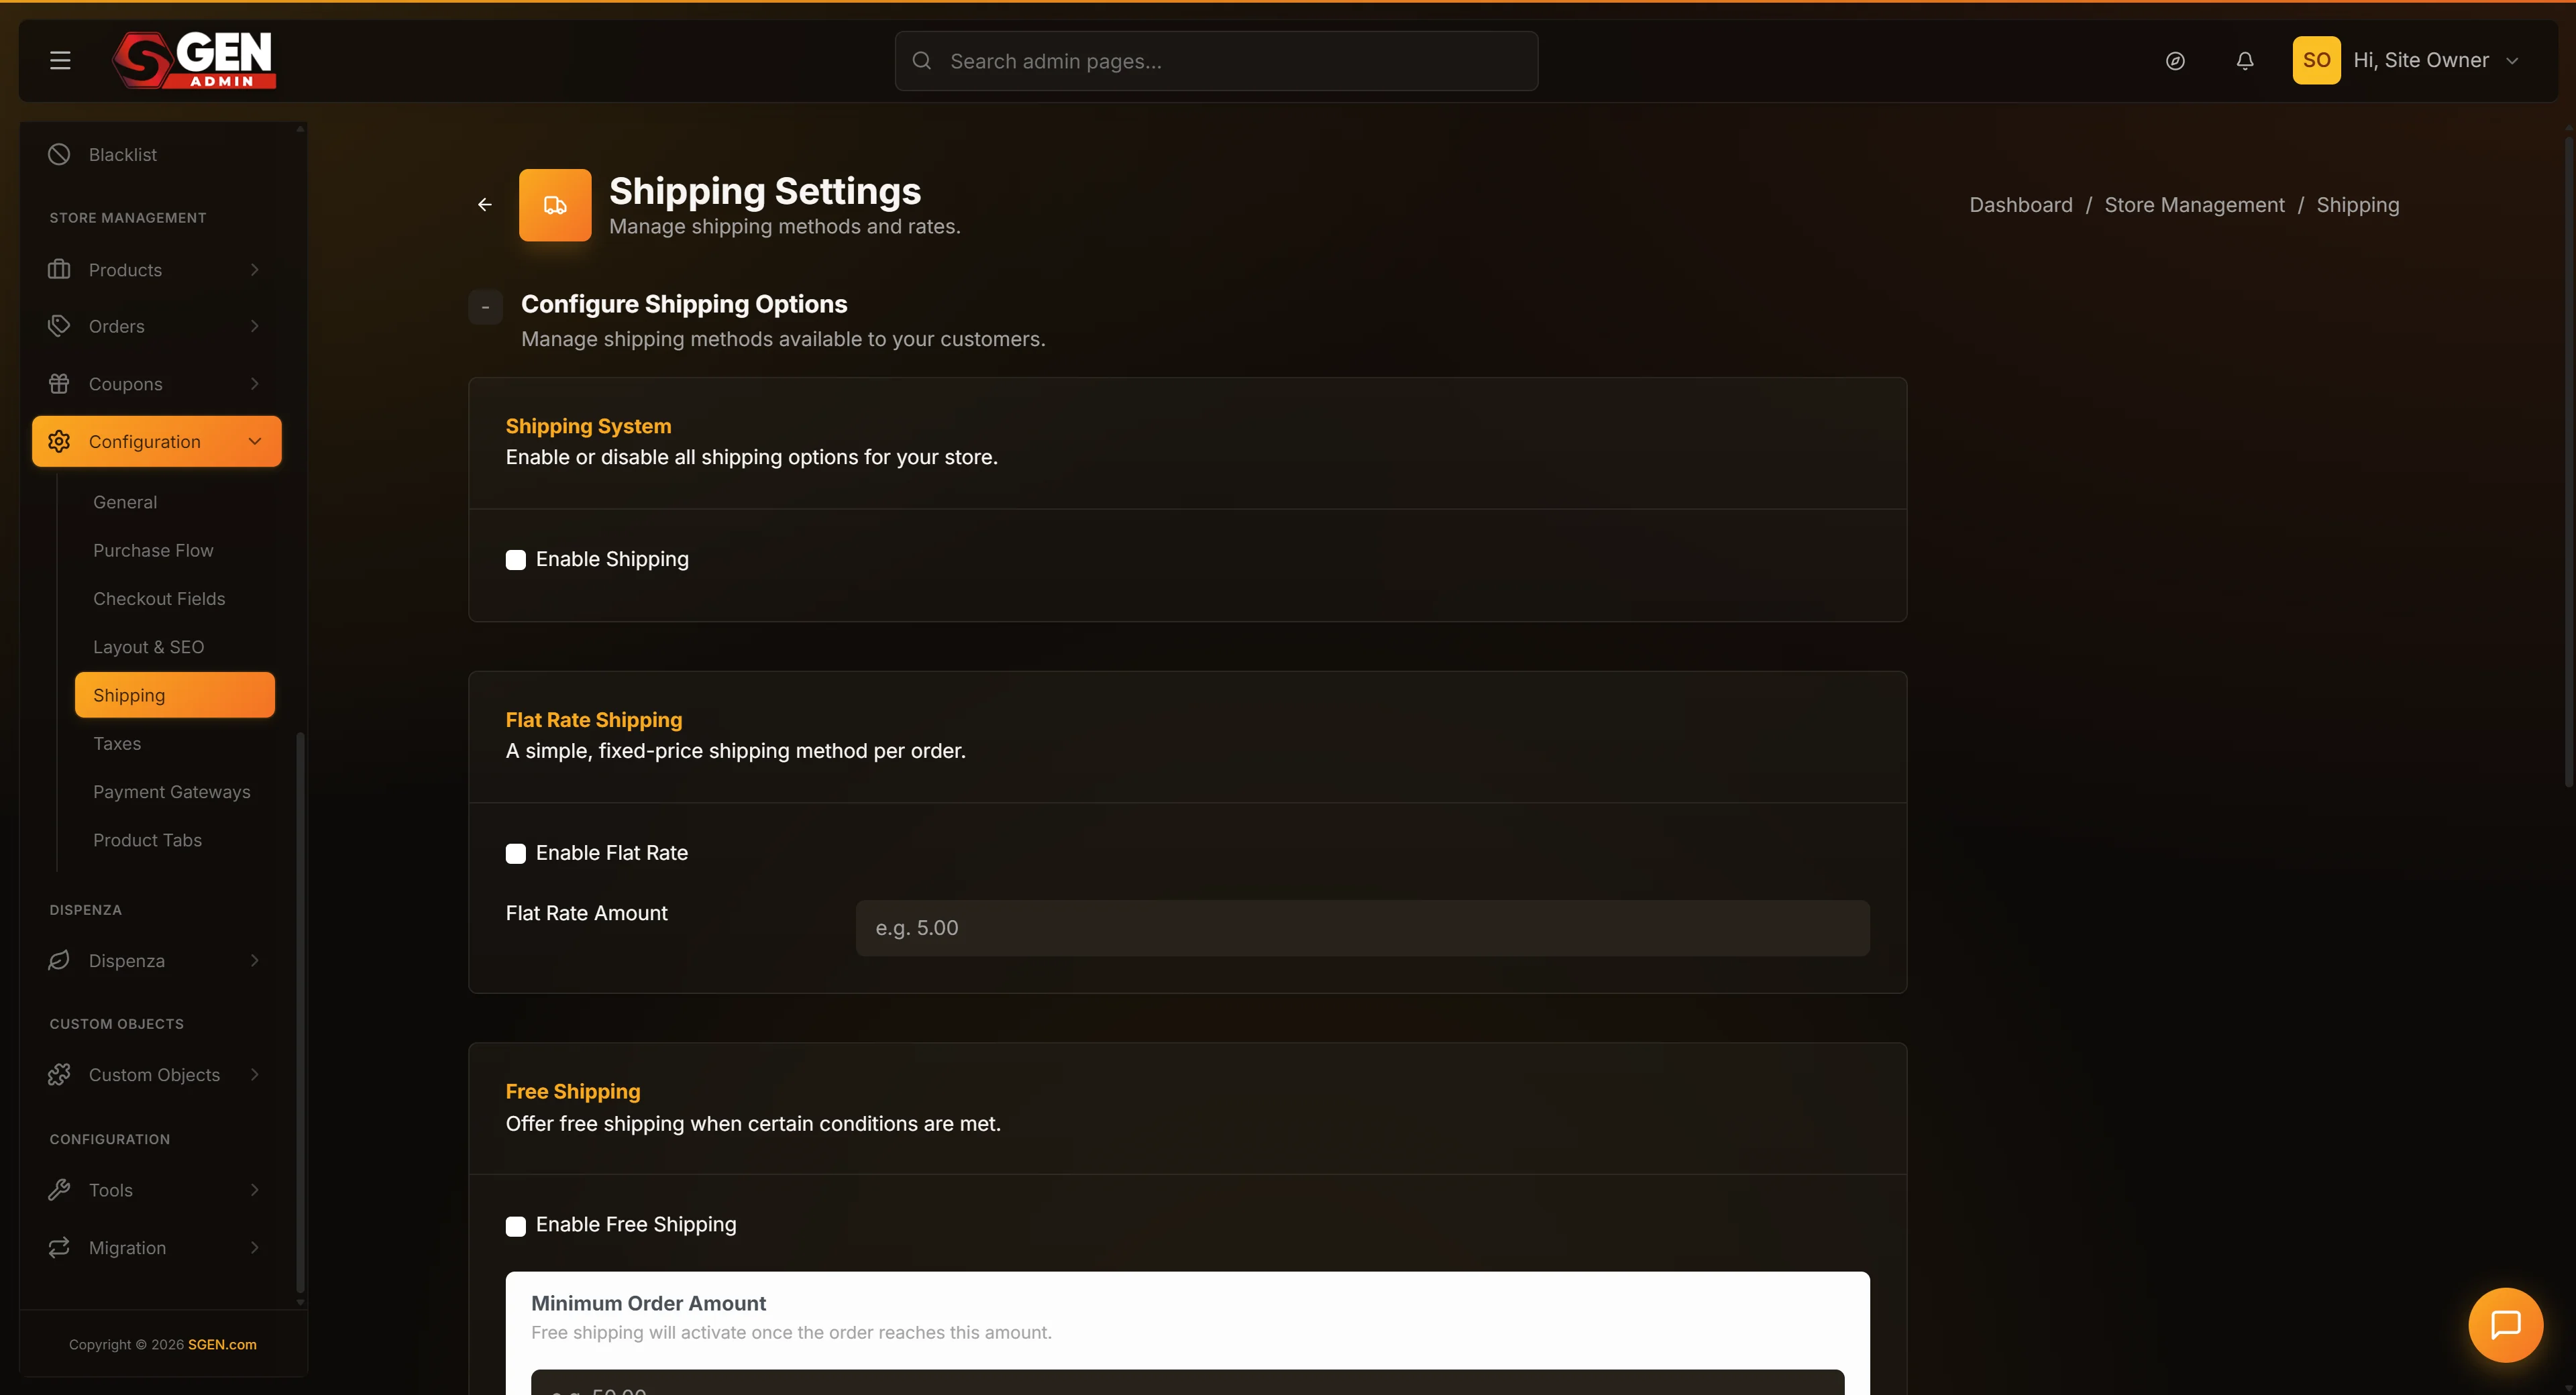Open the Blacklist page
The width and height of the screenshot is (2576, 1395).
pos(122,155)
